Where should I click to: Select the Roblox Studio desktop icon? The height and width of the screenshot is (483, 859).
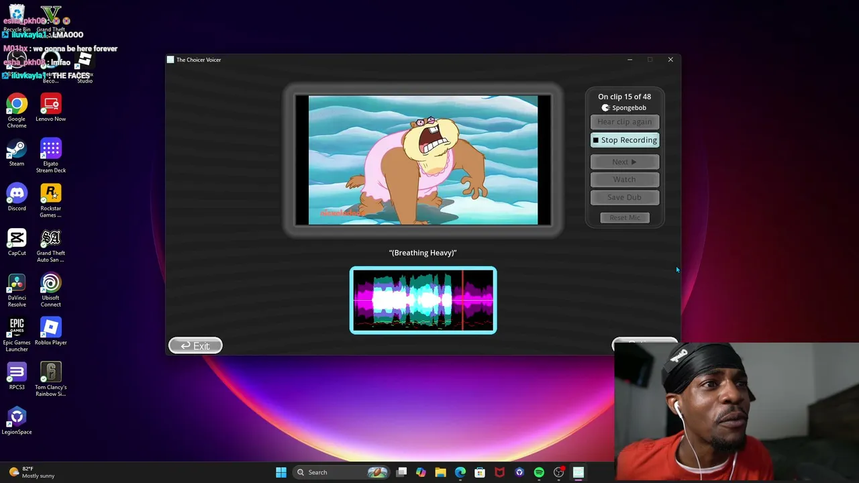point(84,67)
